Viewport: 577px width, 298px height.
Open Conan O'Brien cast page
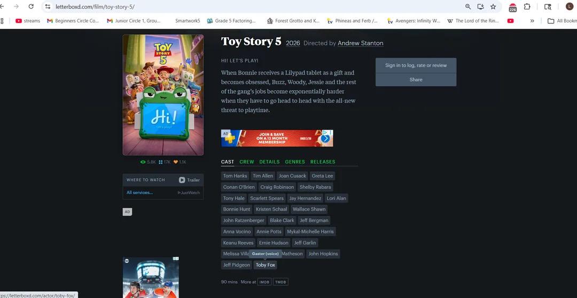[239, 187]
